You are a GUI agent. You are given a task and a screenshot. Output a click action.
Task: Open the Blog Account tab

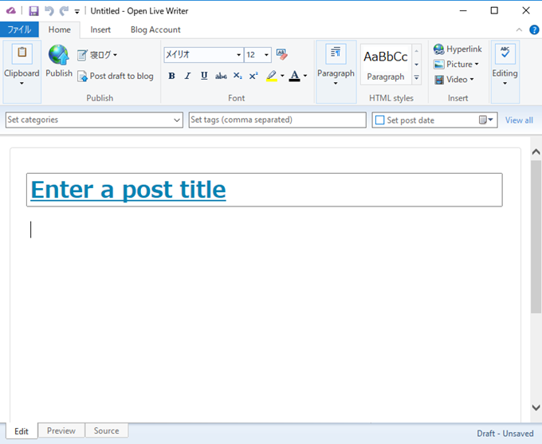point(155,29)
